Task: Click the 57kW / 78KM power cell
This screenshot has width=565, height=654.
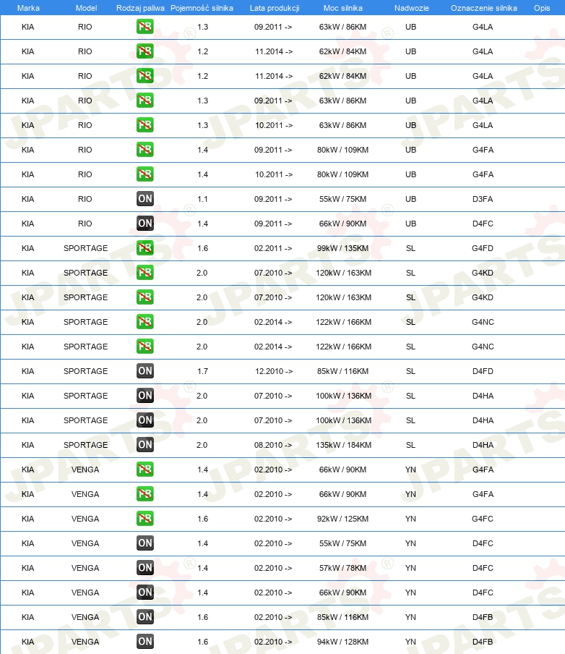Action: [342, 568]
